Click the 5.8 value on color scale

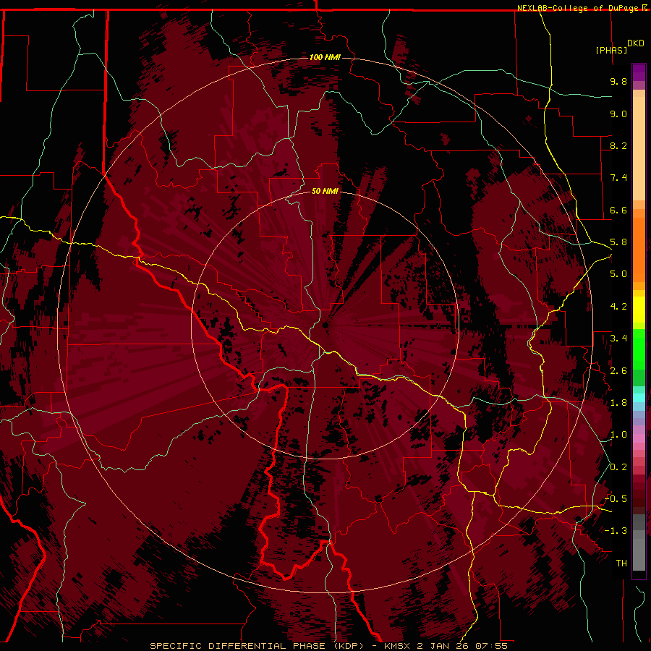(x=618, y=242)
